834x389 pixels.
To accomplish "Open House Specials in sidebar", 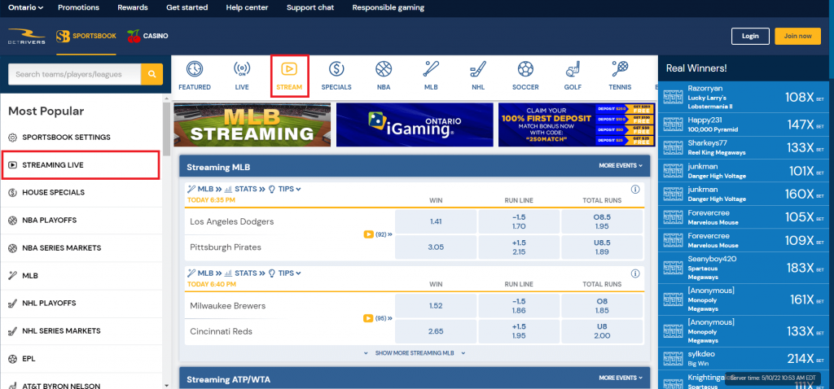I will [81, 192].
